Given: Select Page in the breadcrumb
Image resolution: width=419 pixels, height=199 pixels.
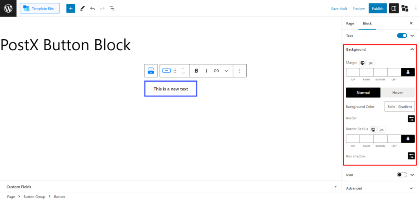Looking at the screenshot, I should pyautogui.click(x=11, y=197).
